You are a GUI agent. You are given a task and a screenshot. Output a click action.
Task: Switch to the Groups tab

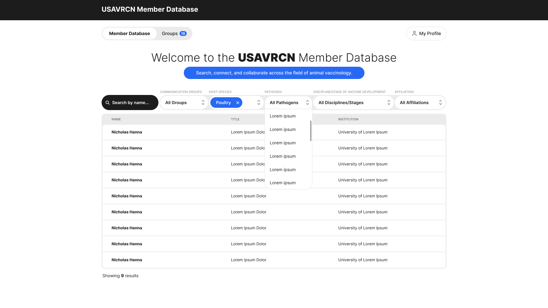point(170,33)
